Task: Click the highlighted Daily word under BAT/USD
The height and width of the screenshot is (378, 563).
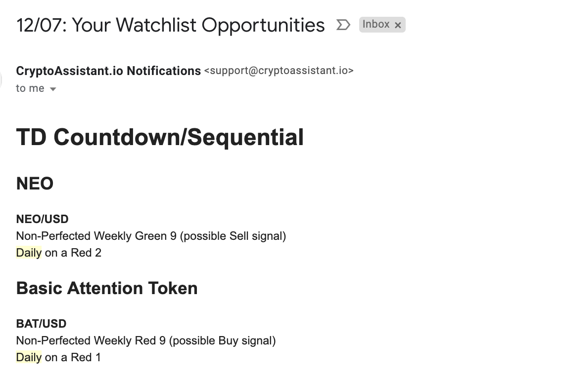Action: [x=29, y=357]
